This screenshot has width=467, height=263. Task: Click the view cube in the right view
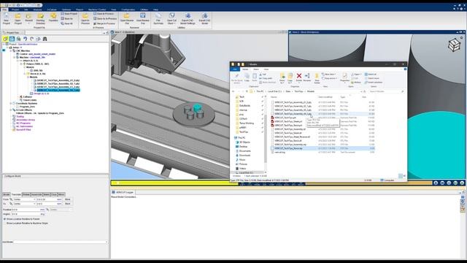pyautogui.click(x=455, y=45)
